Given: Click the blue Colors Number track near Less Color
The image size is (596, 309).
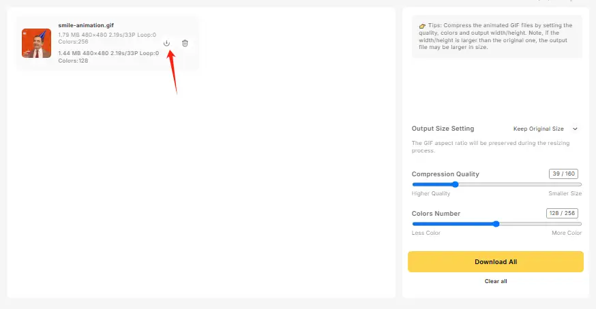Looking at the screenshot, I should tap(426, 224).
